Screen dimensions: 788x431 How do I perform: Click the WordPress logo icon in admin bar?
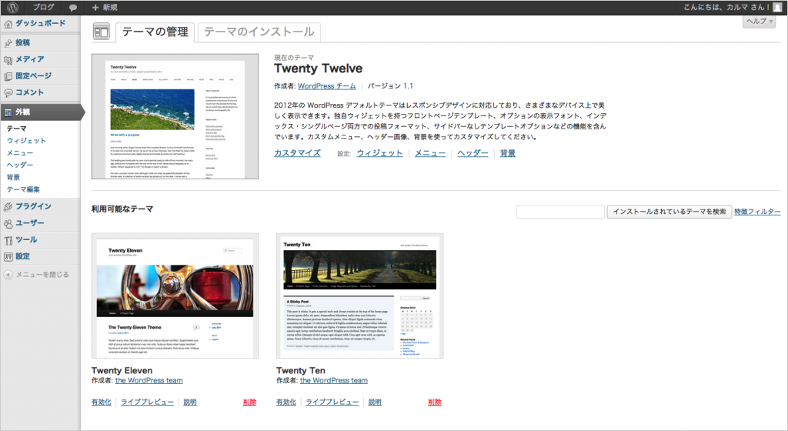12,8
